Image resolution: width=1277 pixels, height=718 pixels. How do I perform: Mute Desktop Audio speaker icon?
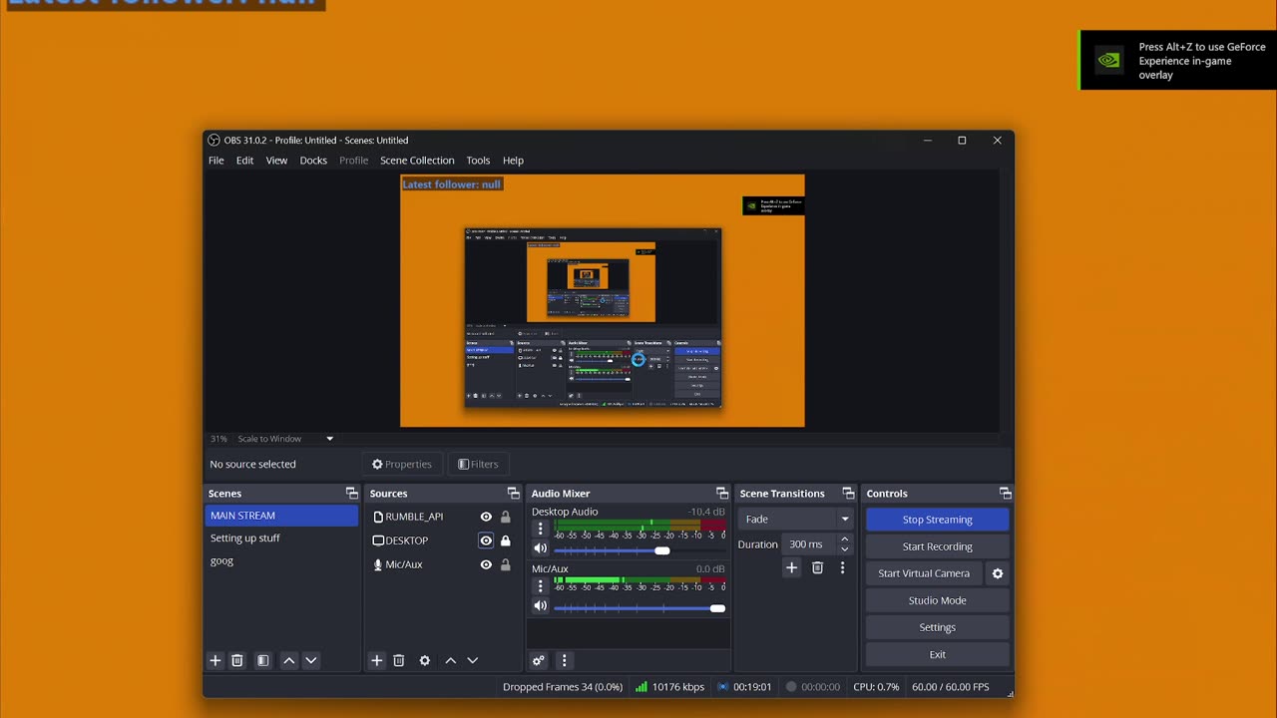point(541,548)
